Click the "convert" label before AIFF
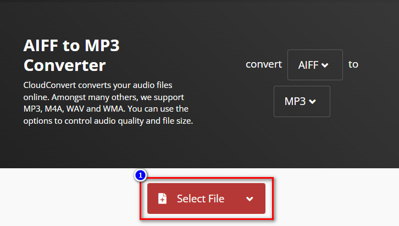Screen dimensions: 399x226 [263, 64]
